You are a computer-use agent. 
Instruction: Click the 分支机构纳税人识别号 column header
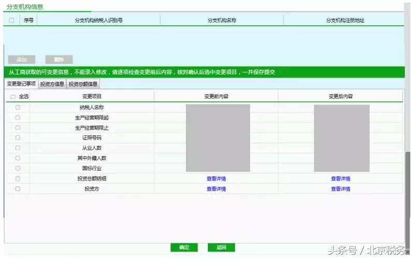(x=98, y=20)
